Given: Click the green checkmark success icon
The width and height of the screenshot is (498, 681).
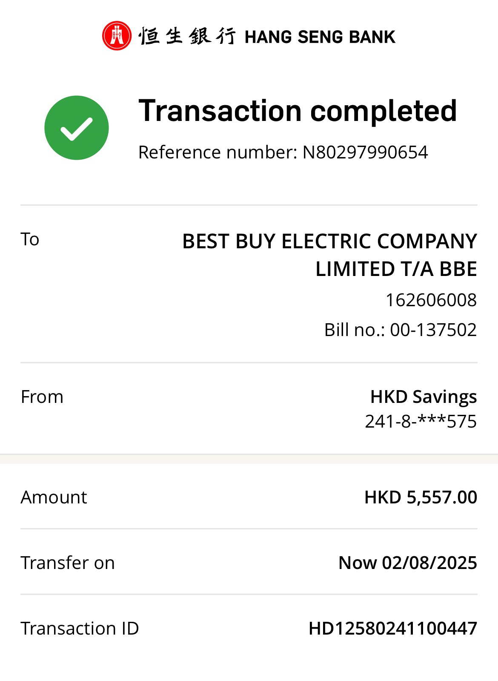Looking at the screenshot, I should coord(77,128).
